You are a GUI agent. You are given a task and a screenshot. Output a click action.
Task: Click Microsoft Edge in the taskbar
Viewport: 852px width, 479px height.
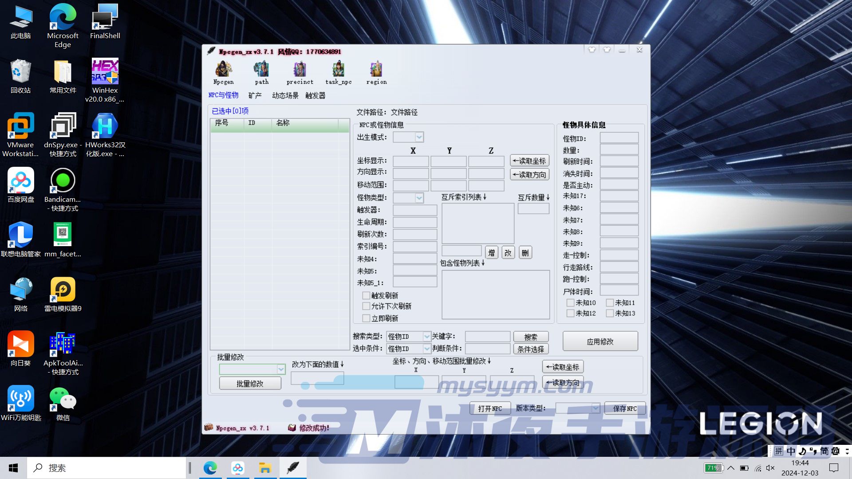pos(210,468)
